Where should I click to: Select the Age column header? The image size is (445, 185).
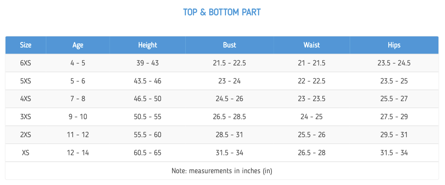(x=78, y=45)
